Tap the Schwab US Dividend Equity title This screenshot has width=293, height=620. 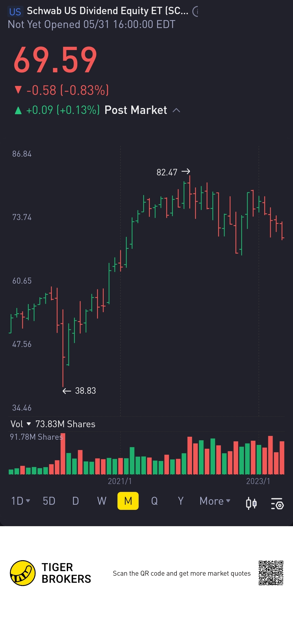107,11
